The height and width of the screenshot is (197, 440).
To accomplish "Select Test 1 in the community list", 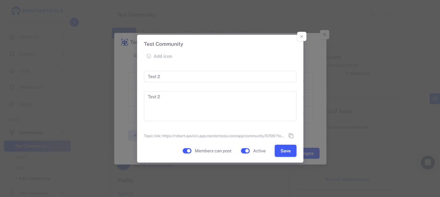I will 21,157.
